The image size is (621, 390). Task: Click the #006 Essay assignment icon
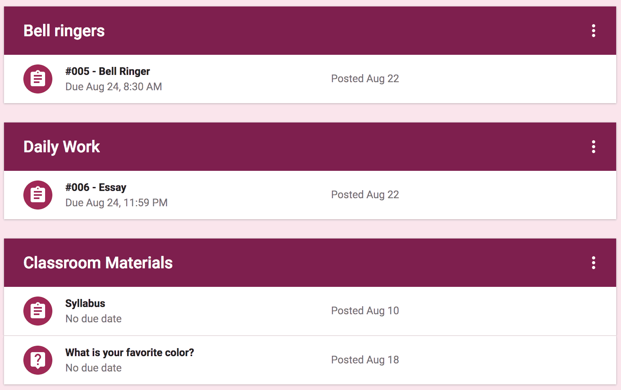click(x=38, y=195)
